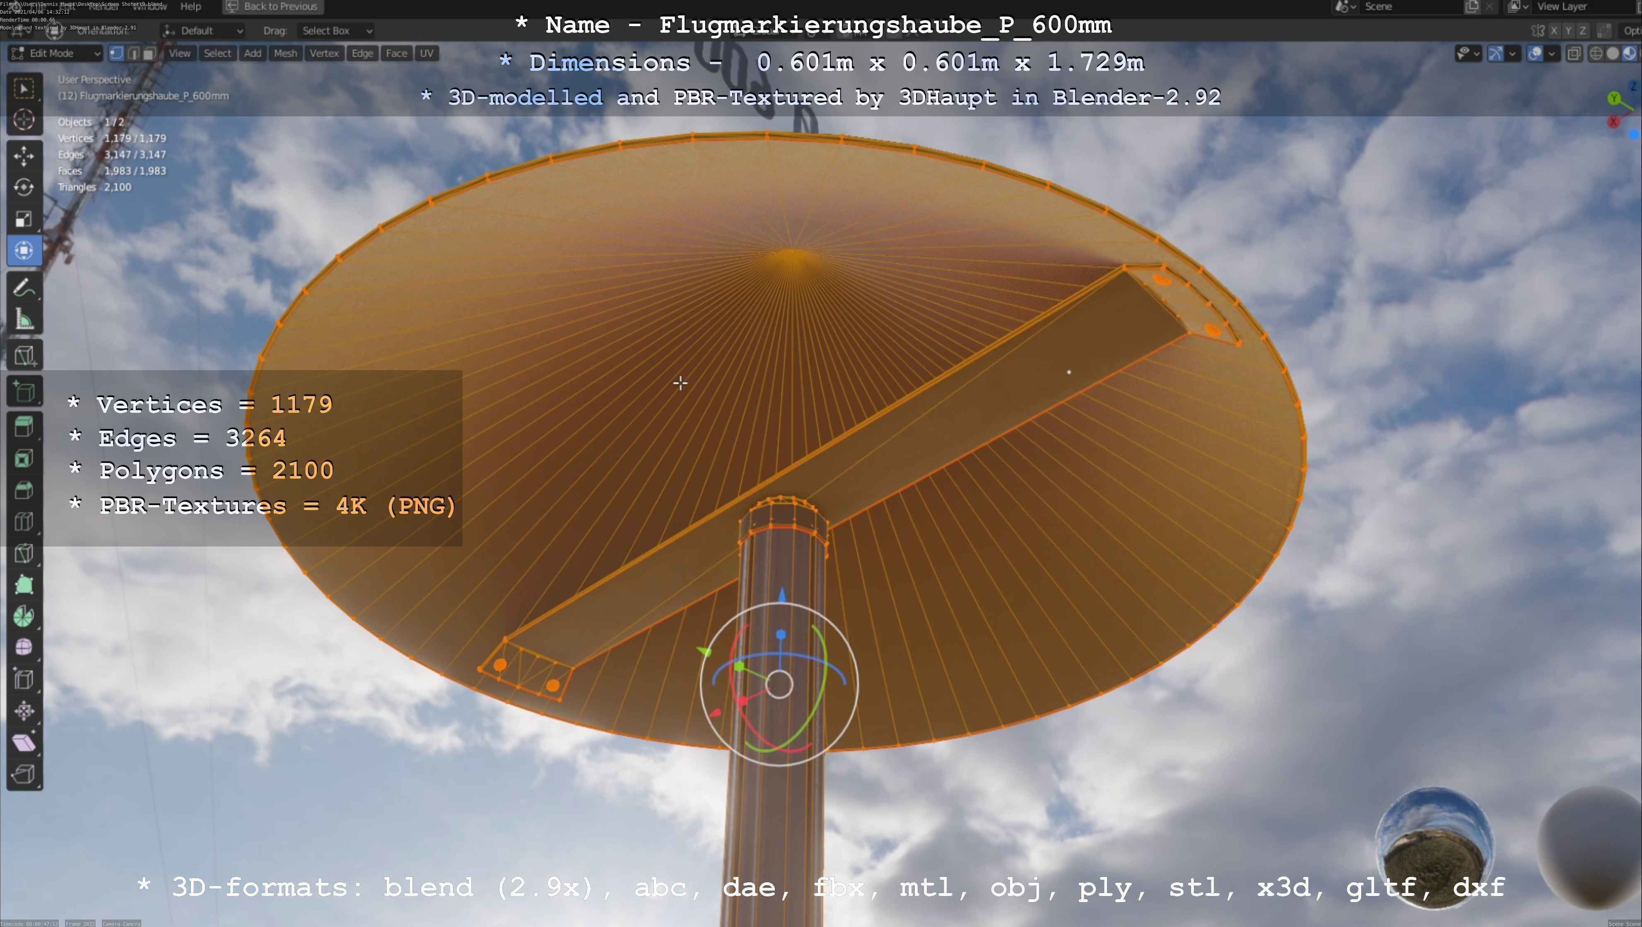The width and height of the screenshot is (1642, 927).
Task: Select the Scale tool
Action: 24,219
